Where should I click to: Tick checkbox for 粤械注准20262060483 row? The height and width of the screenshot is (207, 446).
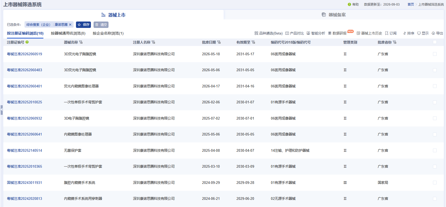(x=435, y=70)
